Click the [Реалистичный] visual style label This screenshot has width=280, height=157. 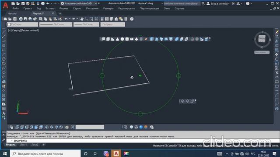point(30,31)
